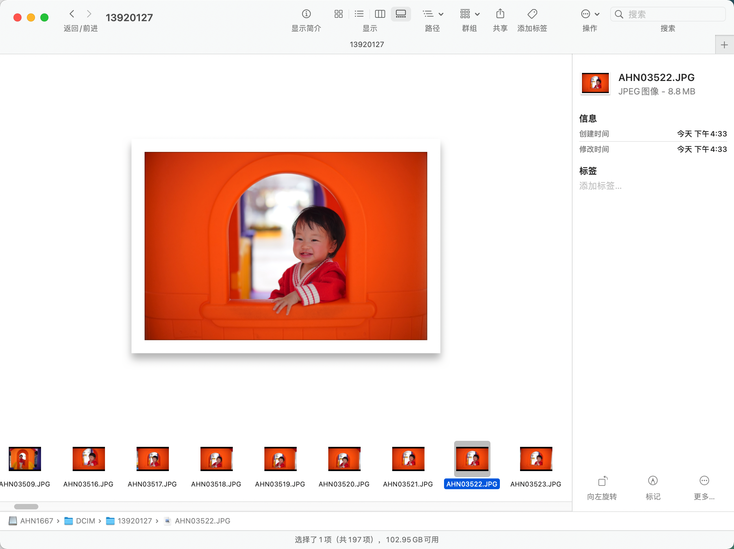Click the More (更多...) button
734x549 pixels.
tap(704, 481)
